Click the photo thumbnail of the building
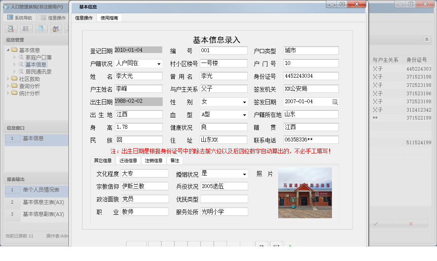The height and width of the screenshot is (261, 437). tap(305, 193)
